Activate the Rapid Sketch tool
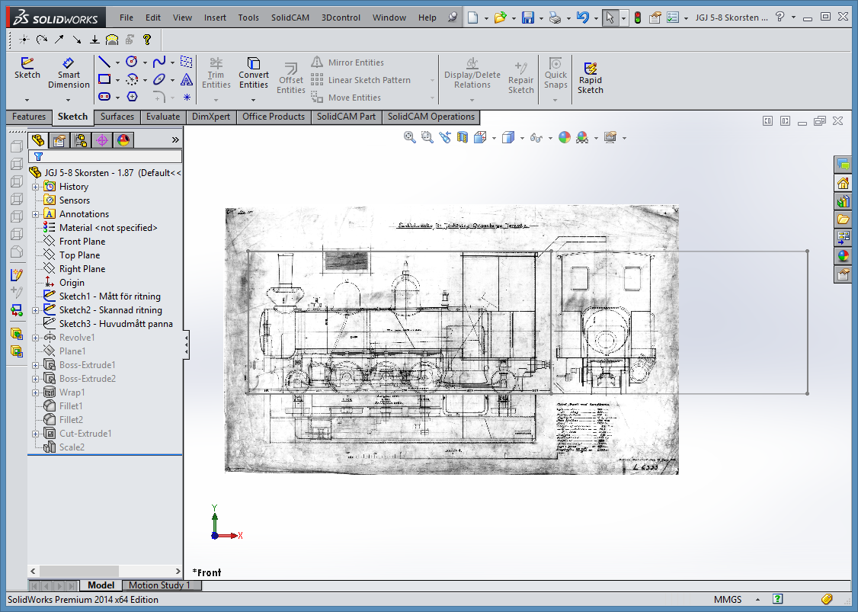The width and height of the screenshot is (858, 612). coord(591,79)
